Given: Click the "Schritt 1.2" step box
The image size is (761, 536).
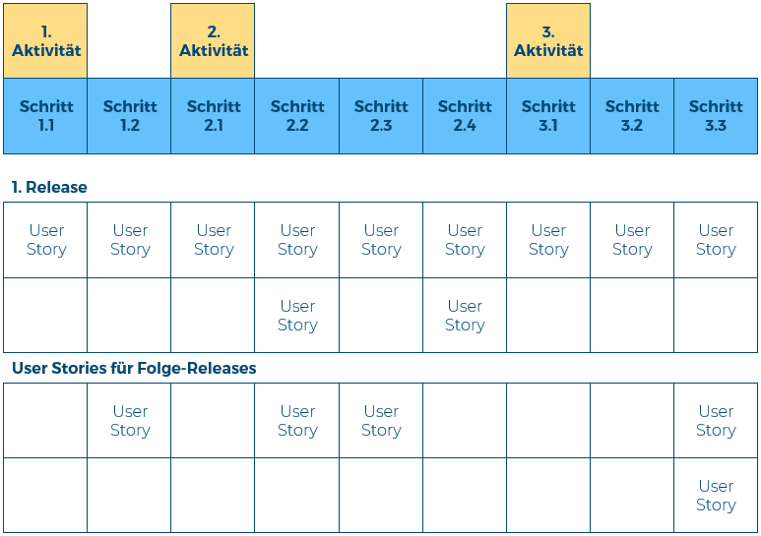Looking at the screenshot, I should click(x=129, y=116).
